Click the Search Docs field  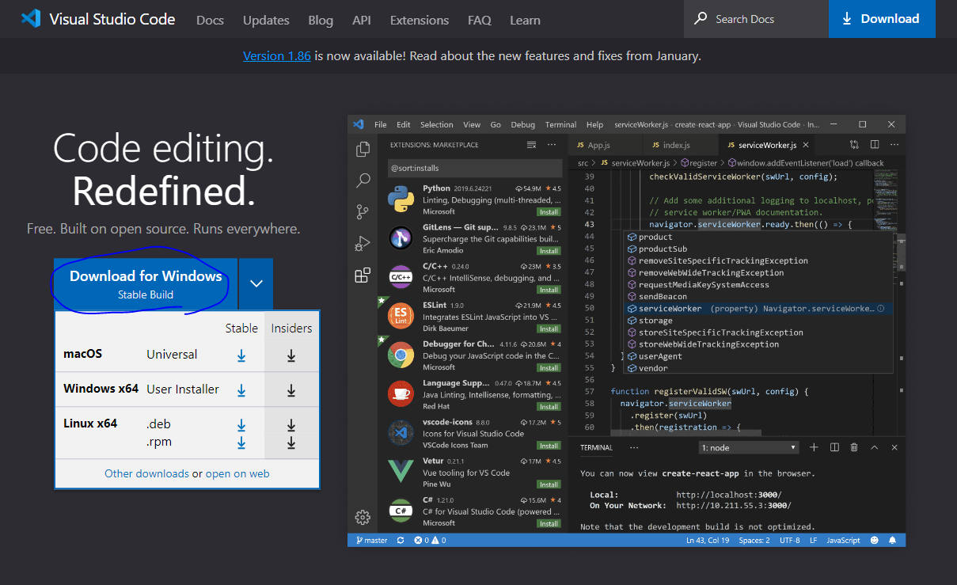pyautogui.click(x=757, y=19)
